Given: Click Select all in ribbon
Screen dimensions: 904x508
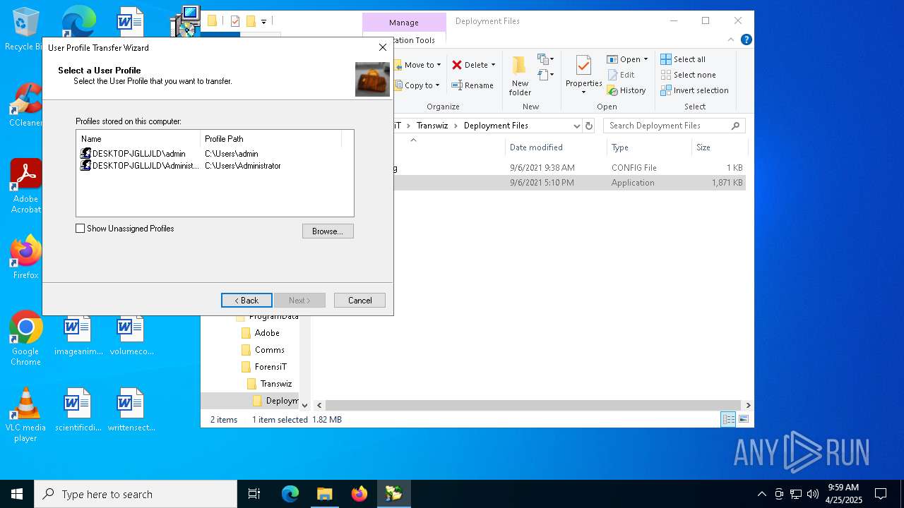Looking at the screenshot, I should tap(683, 59).
